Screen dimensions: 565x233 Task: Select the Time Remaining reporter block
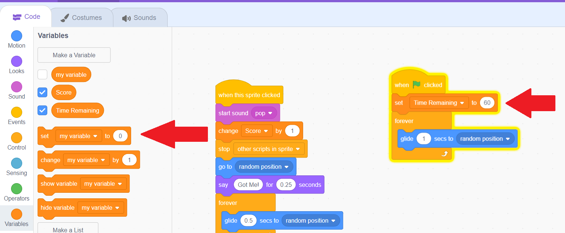pos(78,110)
